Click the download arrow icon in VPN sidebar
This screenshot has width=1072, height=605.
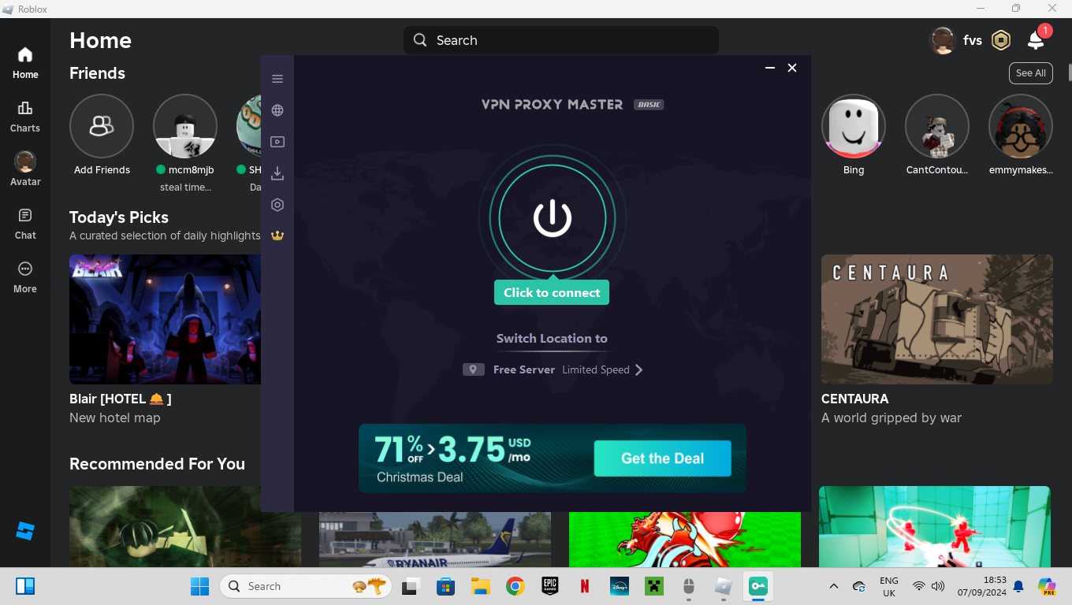277,173
